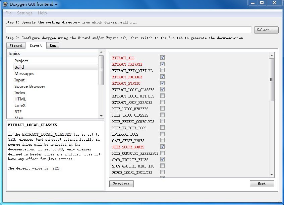Image resolution: width=284 pixels, height=205 pixels.
Task: Uncheck the EXTRACT_STATIC checkbox
Action: click(163, 83)
